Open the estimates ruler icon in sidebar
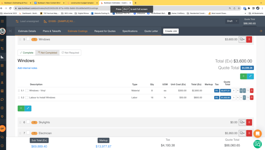 click(2, 57)
